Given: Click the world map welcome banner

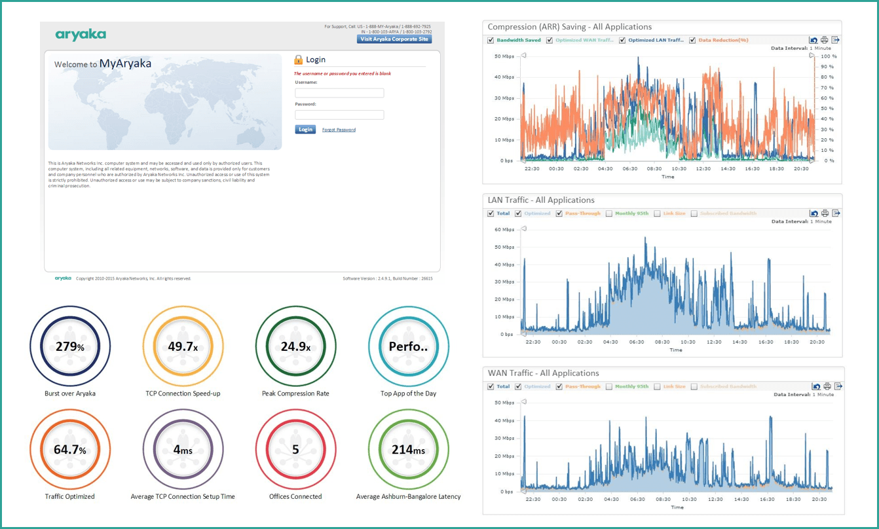Looking at the screenshot, I should (x=165, y=101).
